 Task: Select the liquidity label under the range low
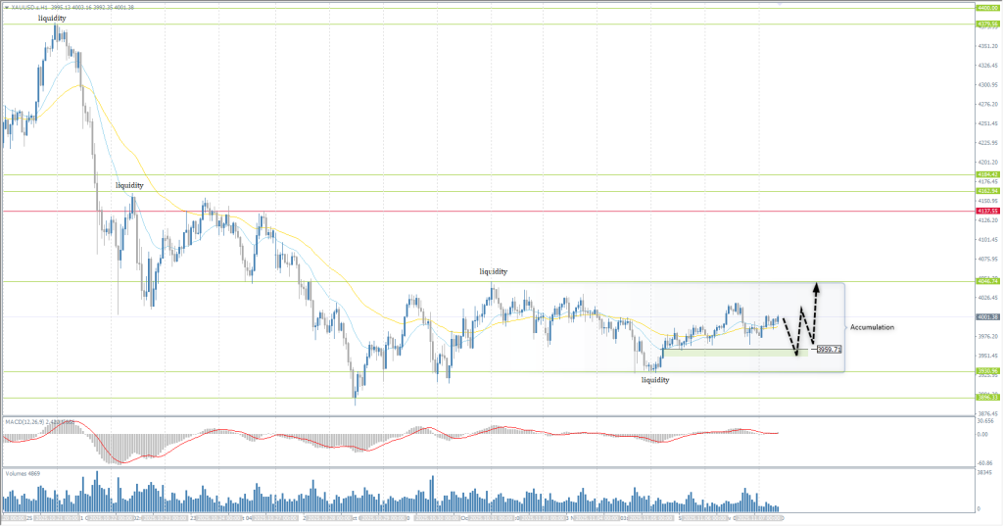click(654, 379)
